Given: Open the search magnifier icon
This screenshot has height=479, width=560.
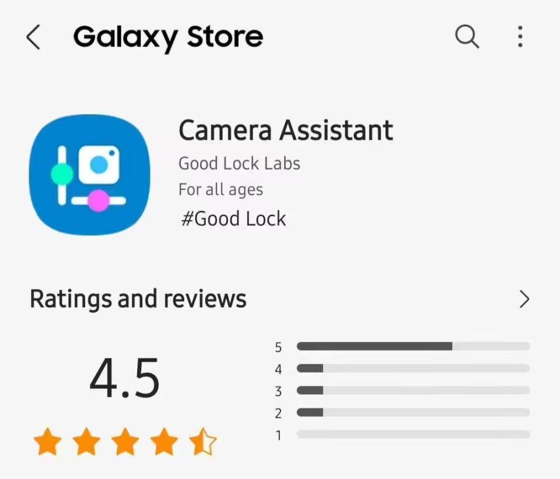Looking at the screenshot, I should coord(467,36).
